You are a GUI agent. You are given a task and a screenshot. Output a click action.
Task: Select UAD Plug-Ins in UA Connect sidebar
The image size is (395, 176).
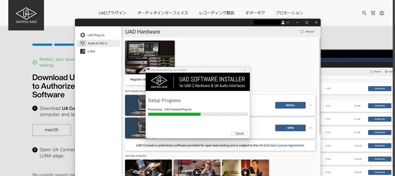tap(98, 35)
